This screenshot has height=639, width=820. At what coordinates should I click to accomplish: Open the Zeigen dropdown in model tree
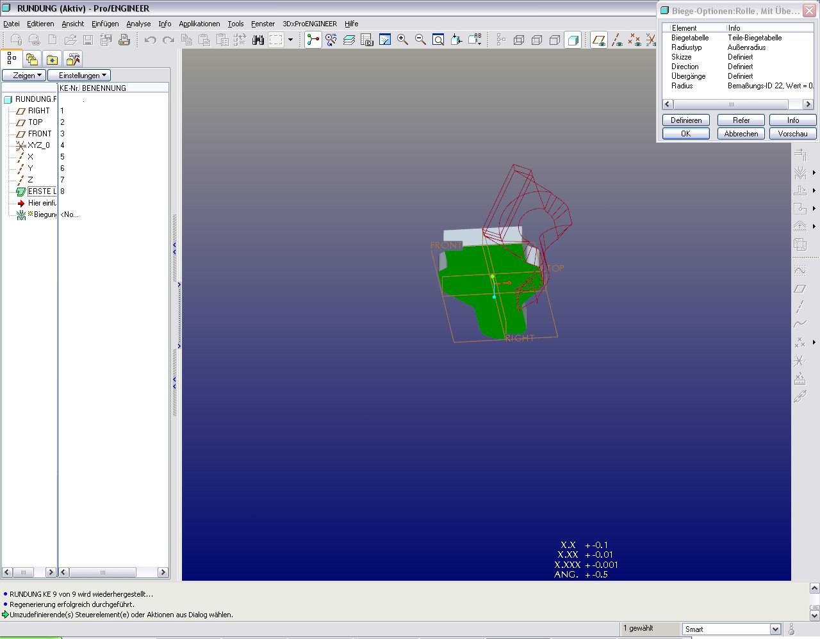[24, 76]
